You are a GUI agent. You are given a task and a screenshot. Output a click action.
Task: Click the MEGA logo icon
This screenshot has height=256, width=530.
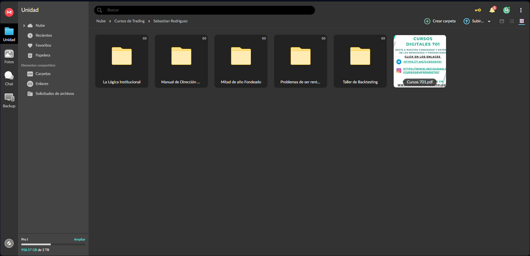point(9,12)
